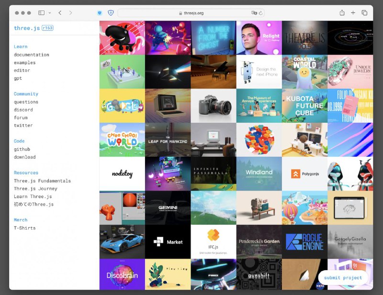The width and height of the screenshot is (383, 295).
Task: Open the gpt link
Action: point(18,78)
